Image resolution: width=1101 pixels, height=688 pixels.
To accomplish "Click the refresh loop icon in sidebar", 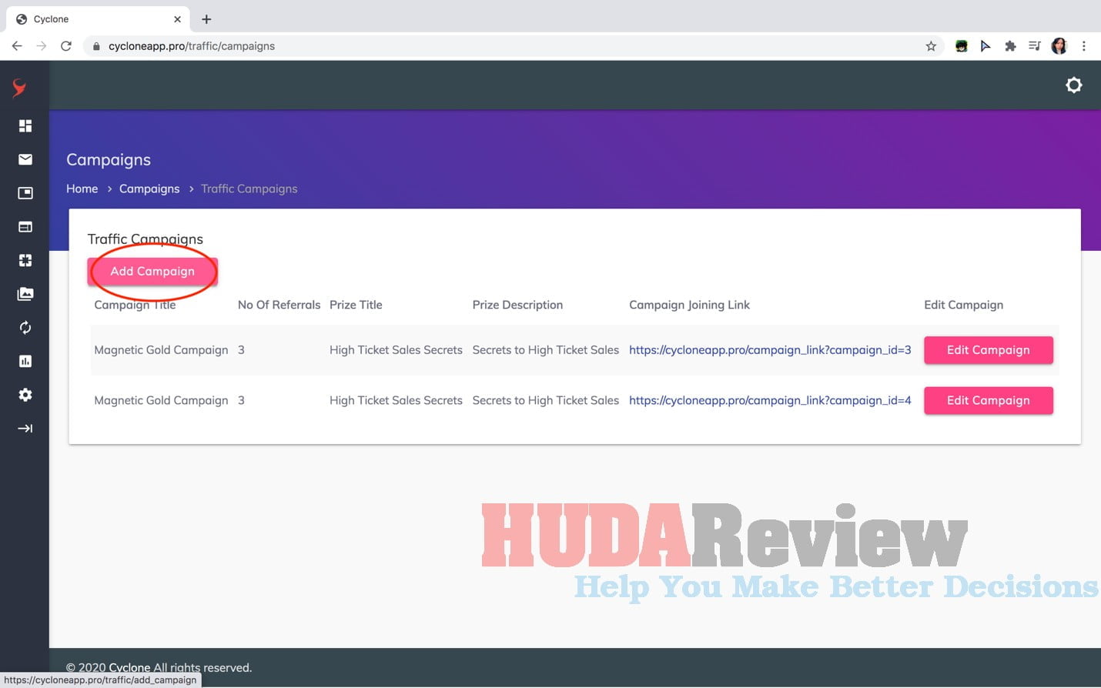I will (x=25, y=328).
